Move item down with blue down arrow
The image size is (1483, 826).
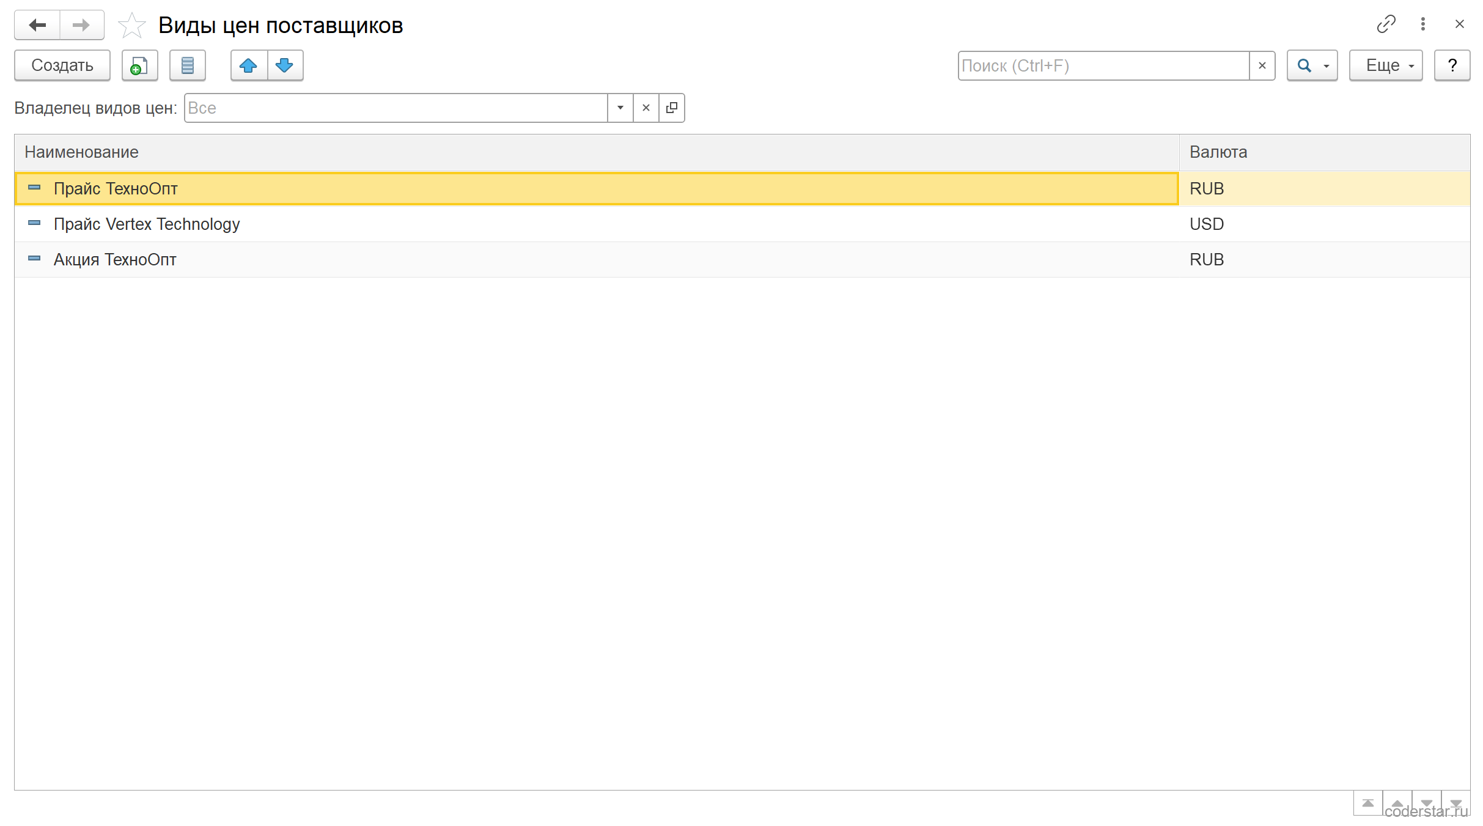pos(285,65)
